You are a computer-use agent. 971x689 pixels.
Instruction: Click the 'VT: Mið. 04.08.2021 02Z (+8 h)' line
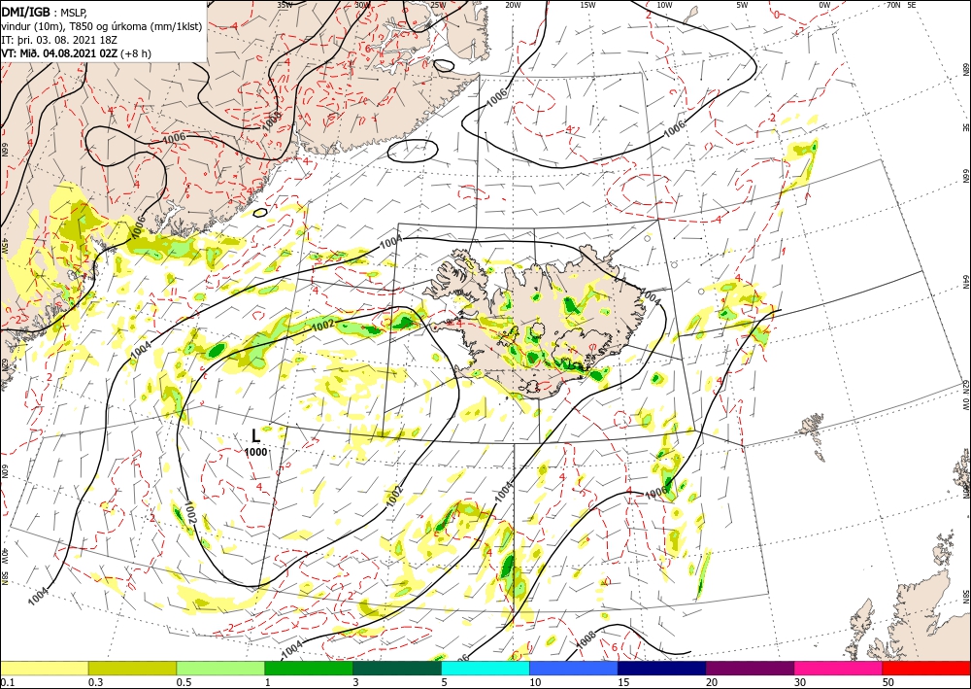(x=76, y=53)
